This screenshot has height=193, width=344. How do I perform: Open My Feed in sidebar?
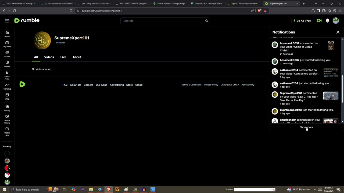tap(7, 44)
